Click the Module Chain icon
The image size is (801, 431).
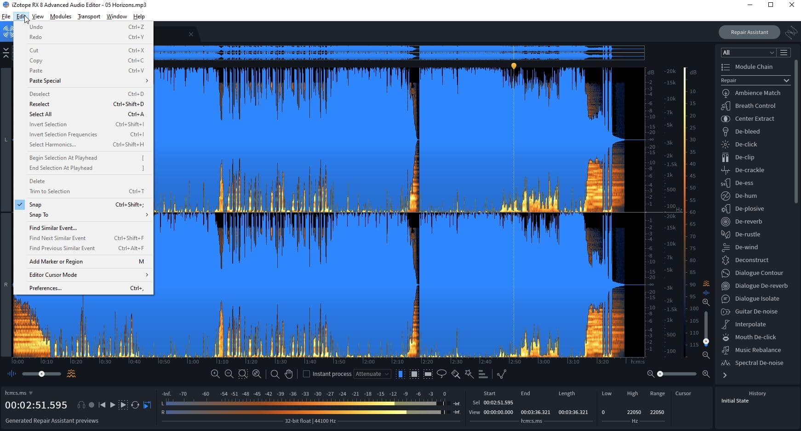click(x=726, y=67)
